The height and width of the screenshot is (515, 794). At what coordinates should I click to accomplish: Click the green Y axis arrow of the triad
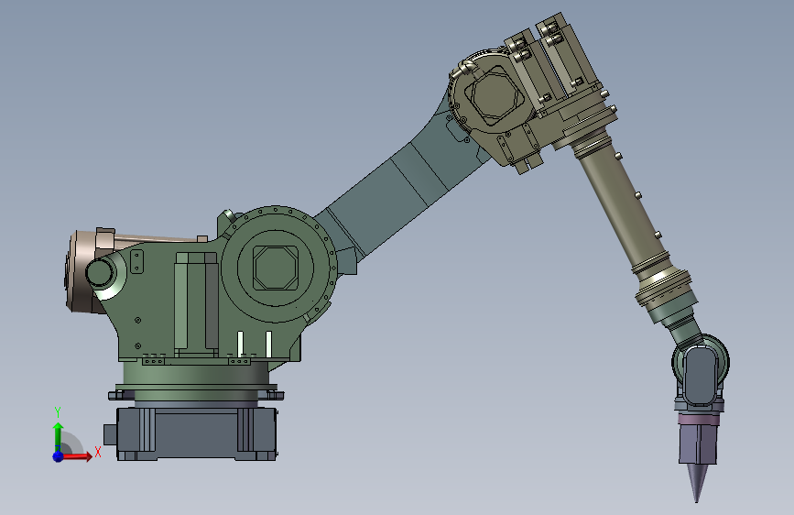pyautogui.click(x=58, y=437)
